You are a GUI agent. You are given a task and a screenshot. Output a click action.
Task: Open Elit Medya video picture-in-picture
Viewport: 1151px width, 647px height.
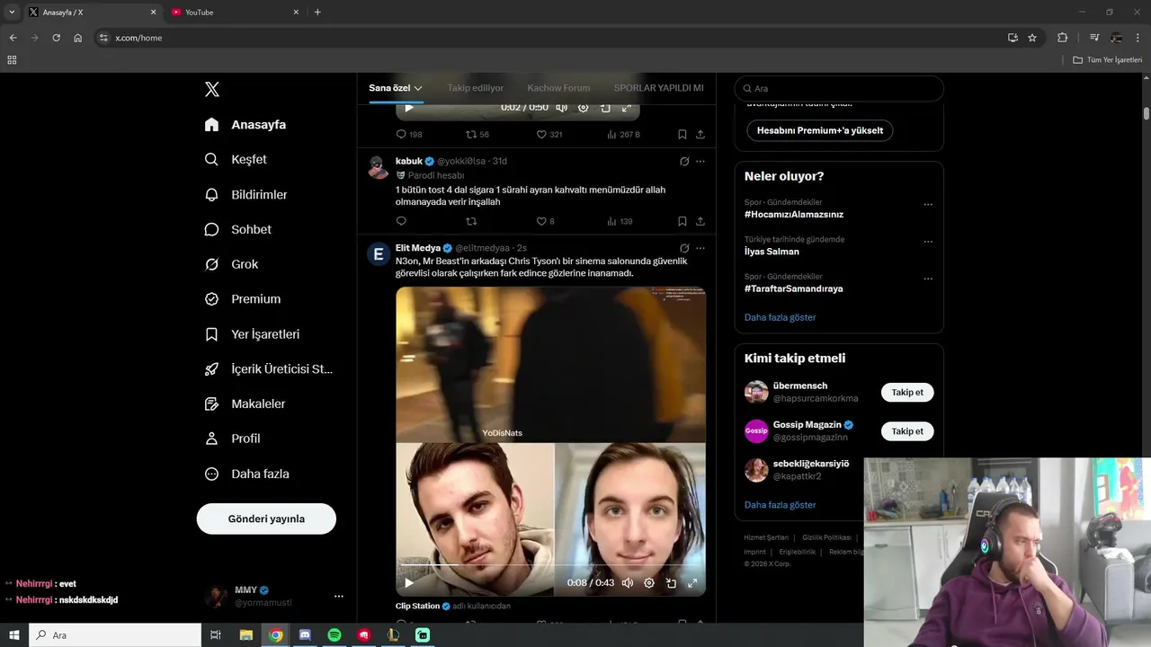671,582
